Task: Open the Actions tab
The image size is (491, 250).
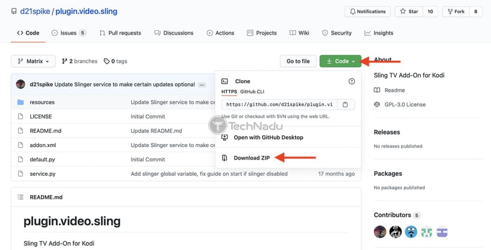Action: [x=221, y=33]
